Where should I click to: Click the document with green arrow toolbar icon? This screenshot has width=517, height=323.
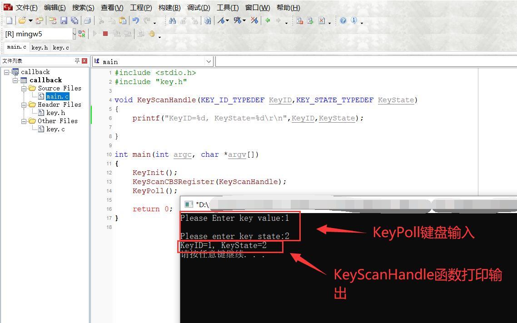point(310,20)
